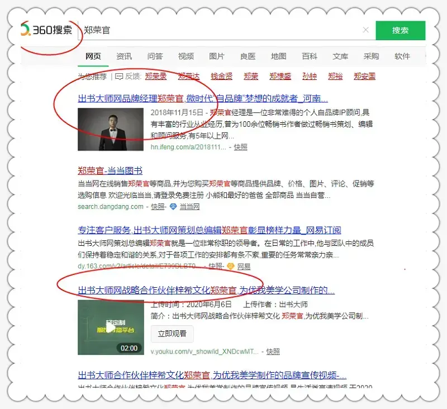This screenshot has height=409, width=447.
Task: Switch to the 百科 tab
Action: point(310,56)
